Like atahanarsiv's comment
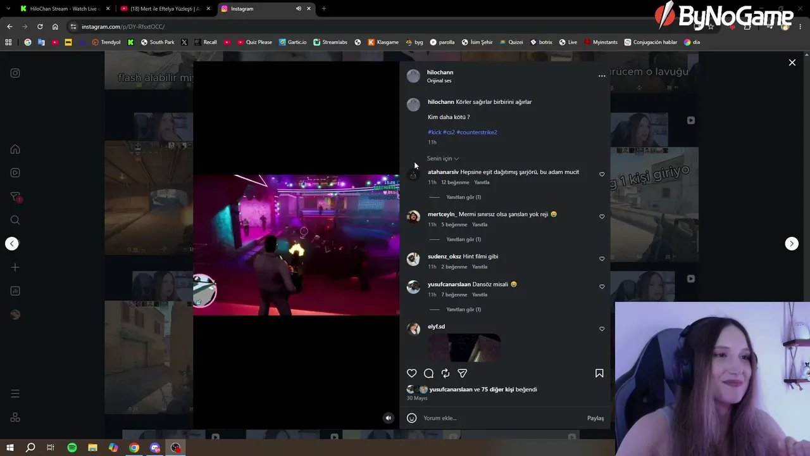Screen dimensions: 810x456 pos(602,174)
